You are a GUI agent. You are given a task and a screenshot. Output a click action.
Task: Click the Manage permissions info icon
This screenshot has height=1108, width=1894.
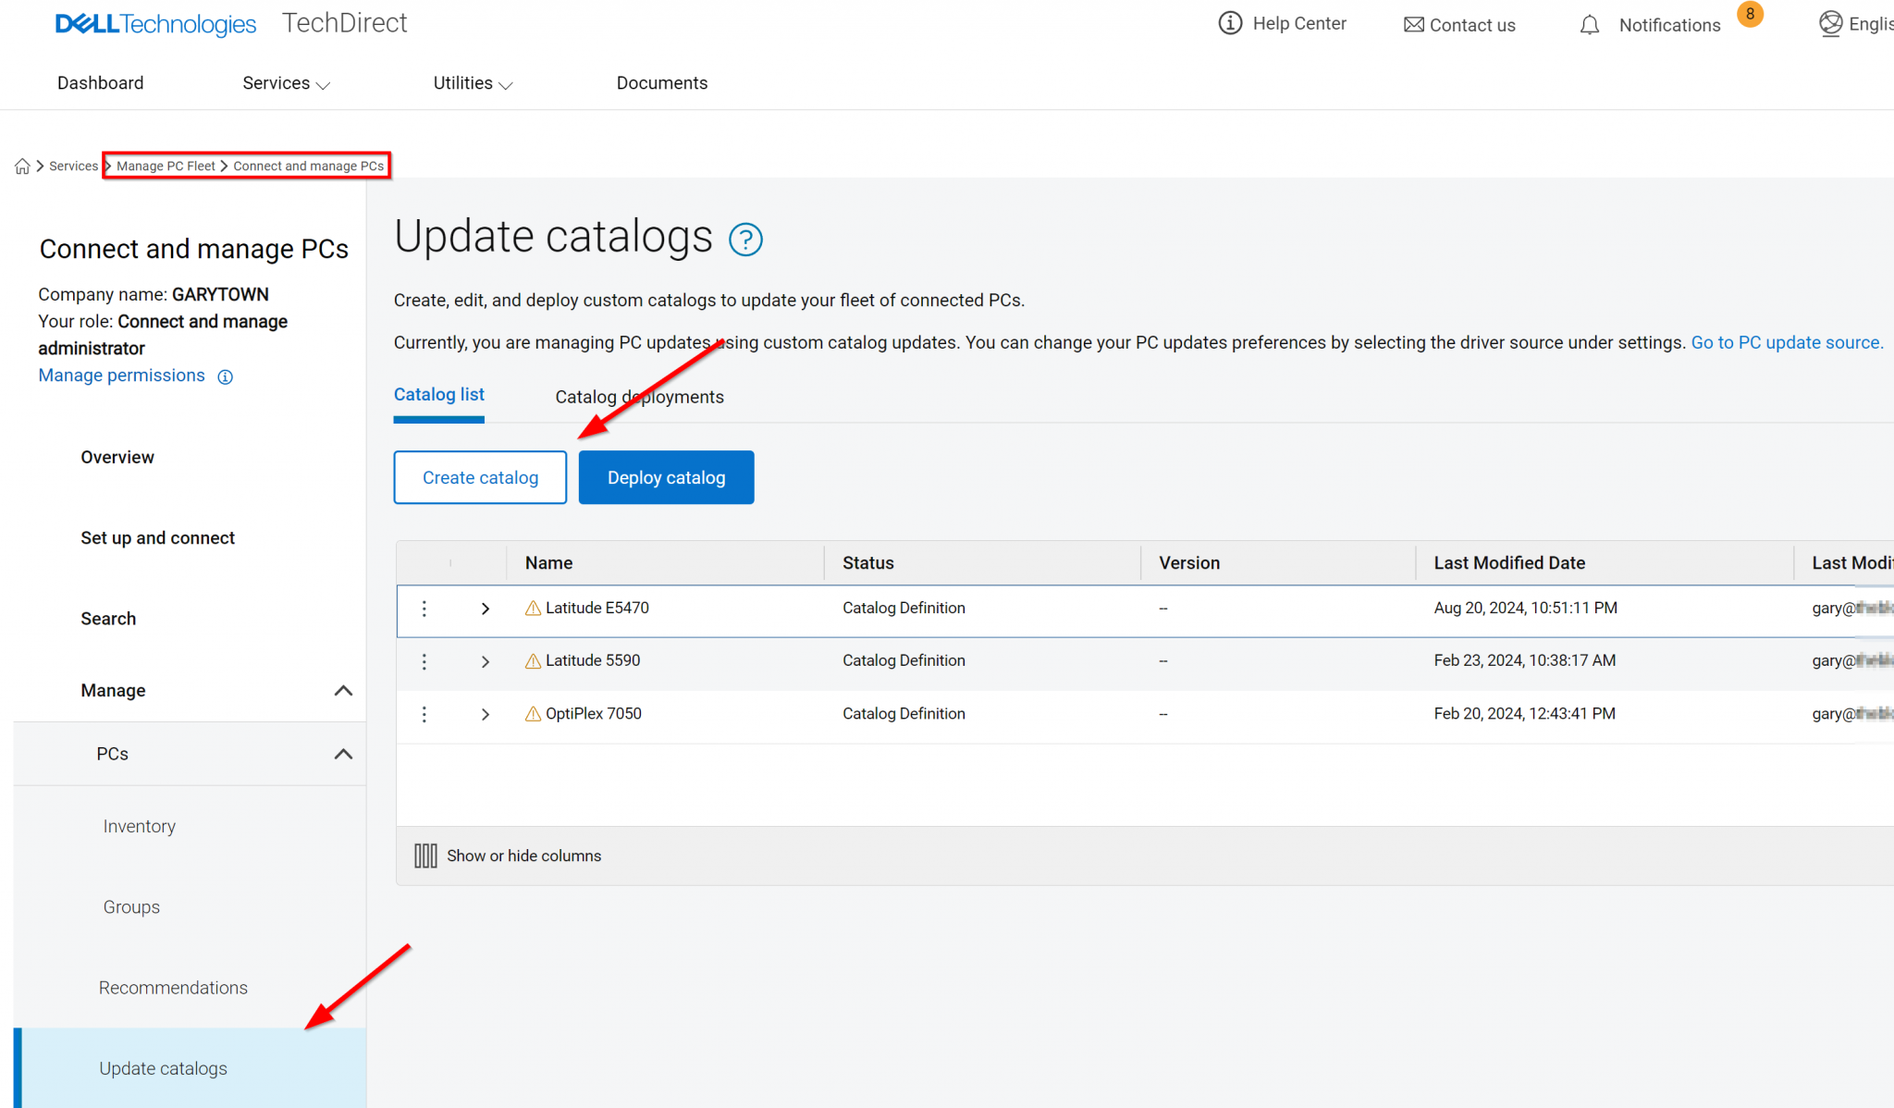225,376
